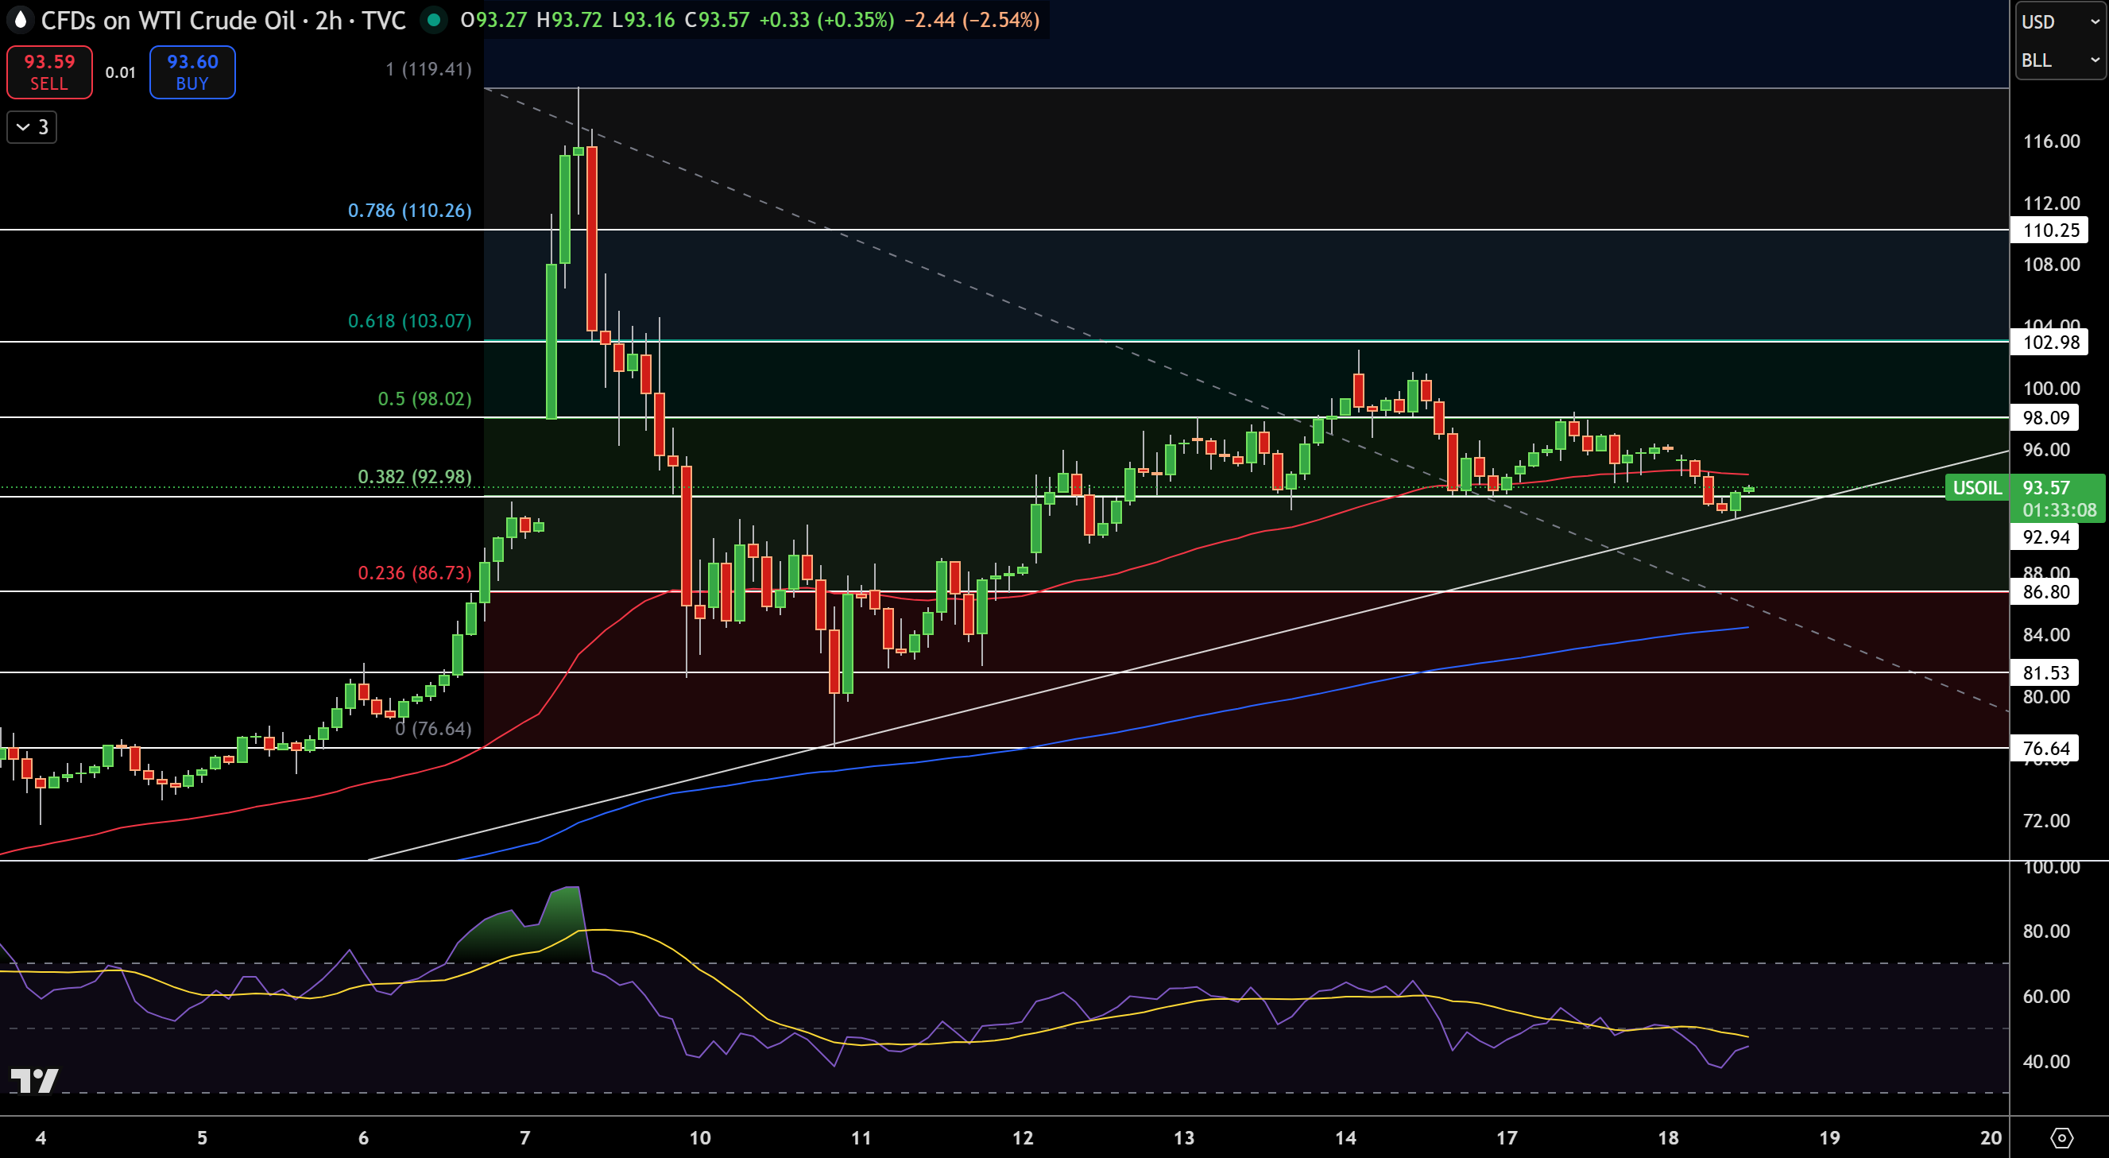
Task: Select the 0.618 (103.07) Fibonacci label
Action: (x=409, y=321)
